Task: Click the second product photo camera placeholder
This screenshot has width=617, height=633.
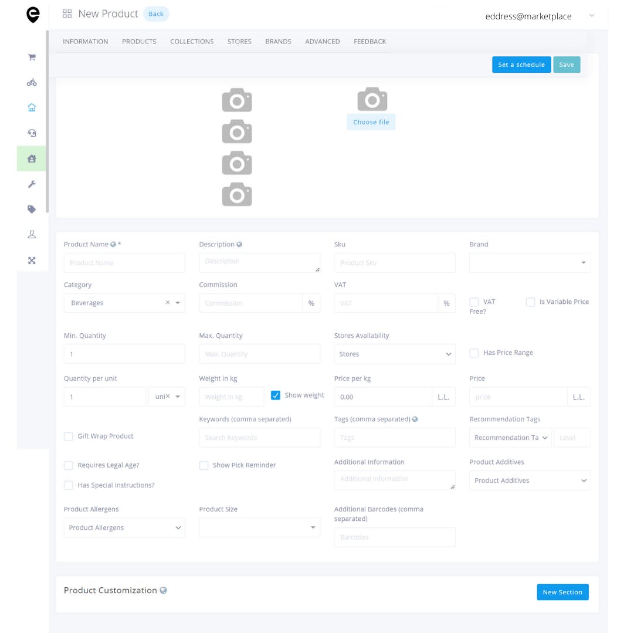Action: point(237,131)
